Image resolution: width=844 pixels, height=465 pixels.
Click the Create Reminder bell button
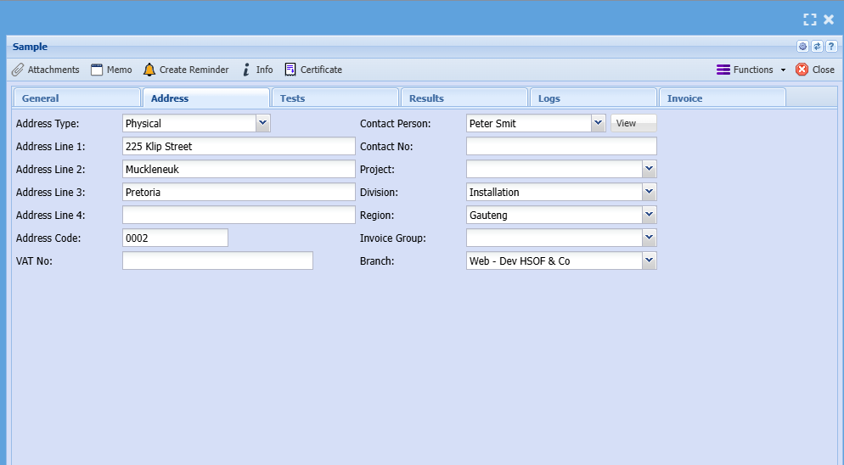(186, 70)
